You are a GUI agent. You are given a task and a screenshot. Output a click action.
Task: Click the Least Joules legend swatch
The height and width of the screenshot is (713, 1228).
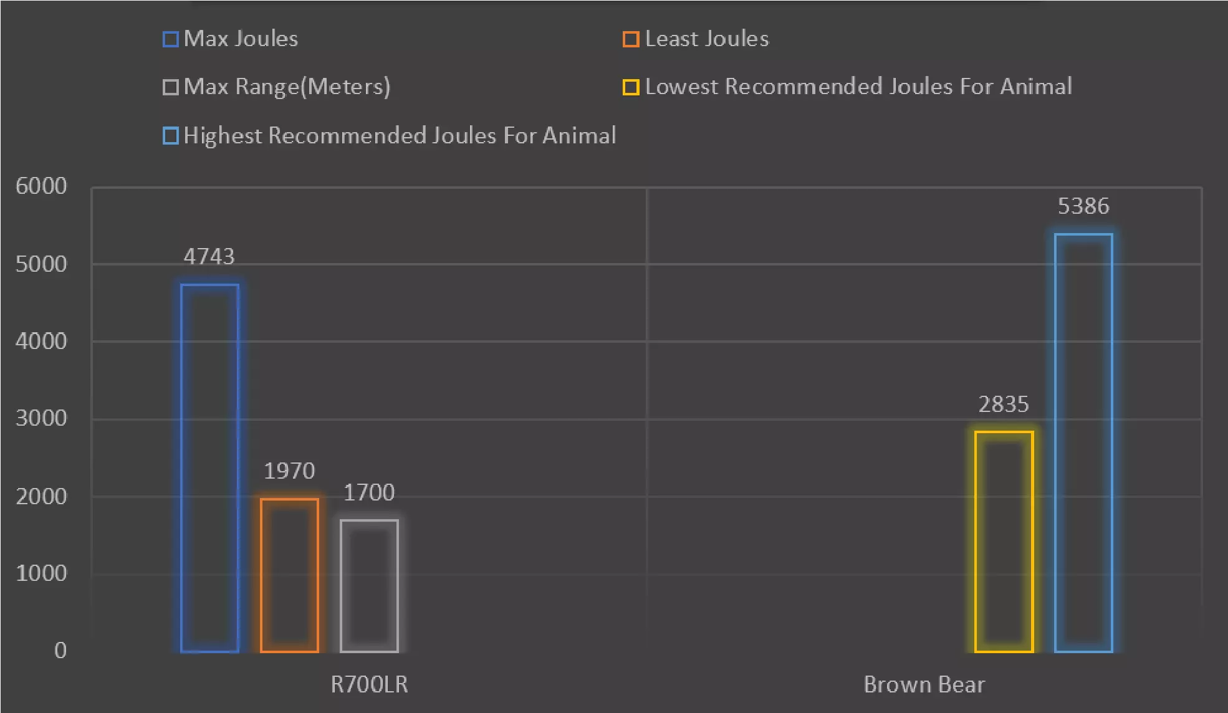click(x=631, y=39)
